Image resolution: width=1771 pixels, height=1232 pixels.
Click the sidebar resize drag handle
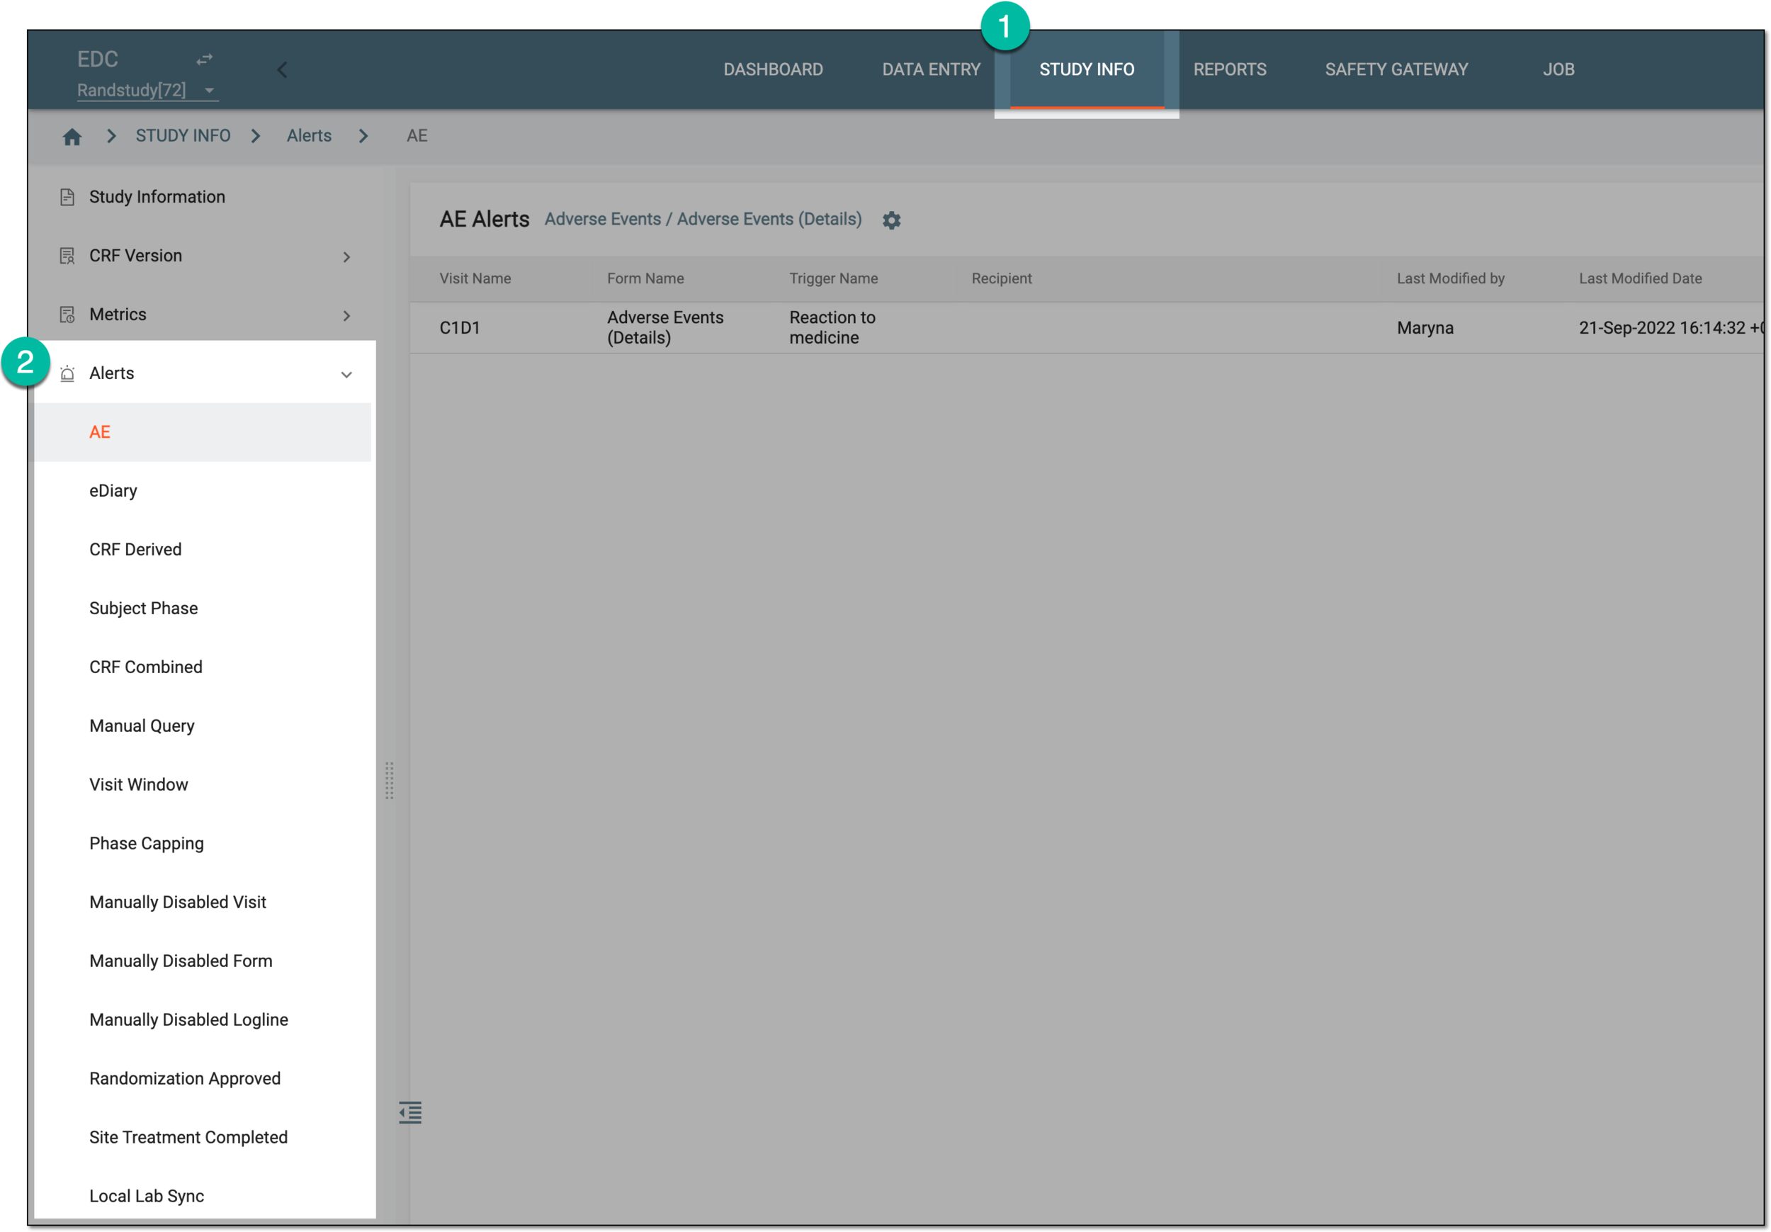(390, 781)
